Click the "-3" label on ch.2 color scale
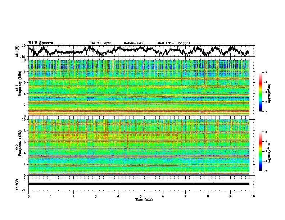 tap(265, 132)
